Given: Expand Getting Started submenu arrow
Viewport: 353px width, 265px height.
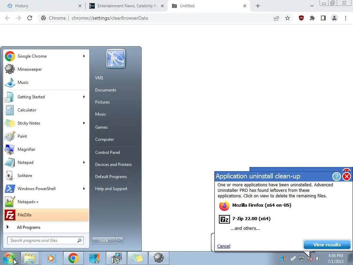Looking at the screenshot, I should click(x=84, y=97).
